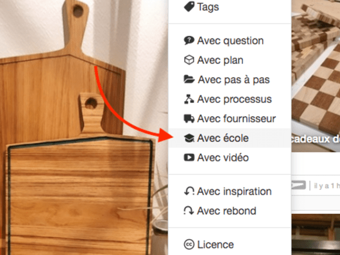Click the graduation cap icon
Screen dimensions: 340x255
pos(189,138)
